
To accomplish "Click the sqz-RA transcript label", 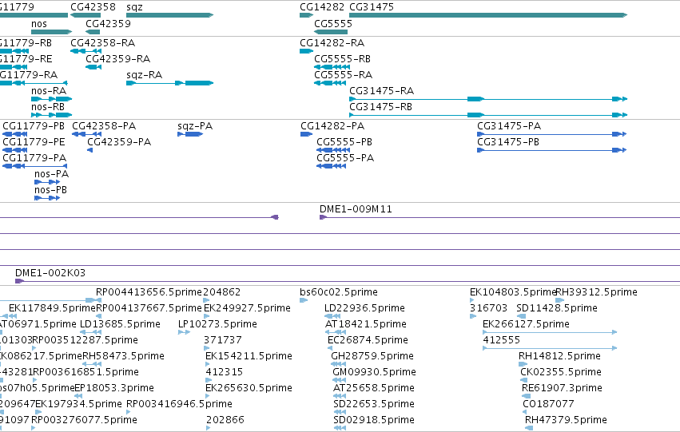I will (145, 74).
